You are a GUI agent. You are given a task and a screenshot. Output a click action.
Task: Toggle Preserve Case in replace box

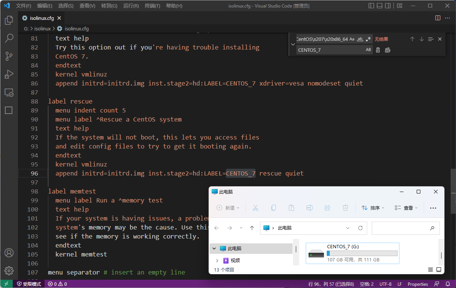coord(368,50)
